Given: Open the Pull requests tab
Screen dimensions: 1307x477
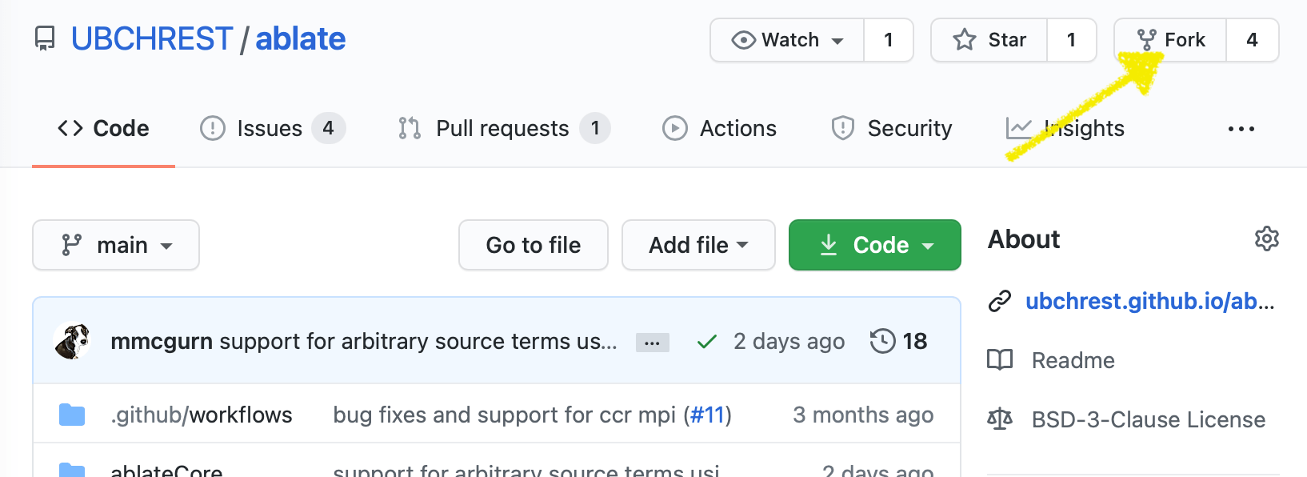Looking at the screenshot, I should pos(504,128).
